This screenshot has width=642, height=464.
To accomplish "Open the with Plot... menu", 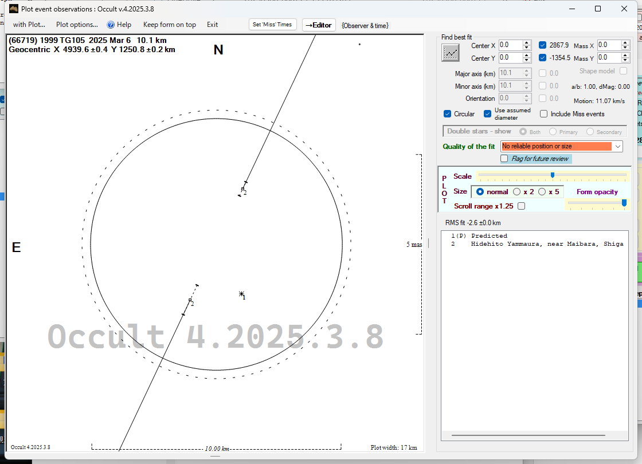I will (x=29, y=25).
